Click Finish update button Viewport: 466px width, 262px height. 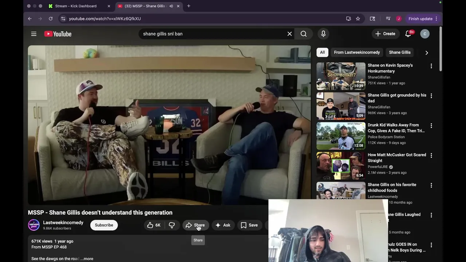(x=420, y=19)
